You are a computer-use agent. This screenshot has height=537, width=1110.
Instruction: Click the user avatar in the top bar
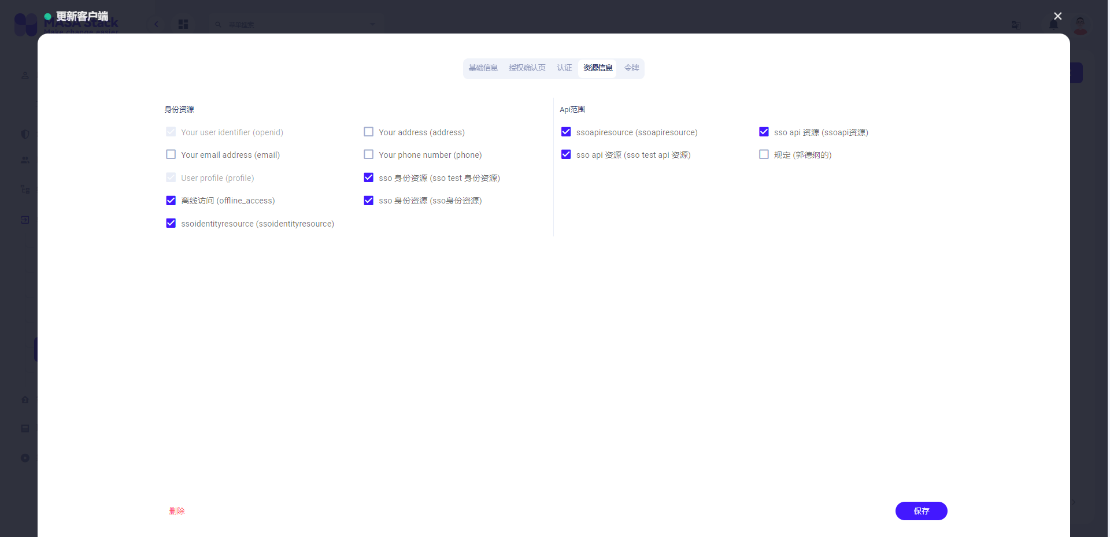pyautogui.click(x=1080, y=25)
